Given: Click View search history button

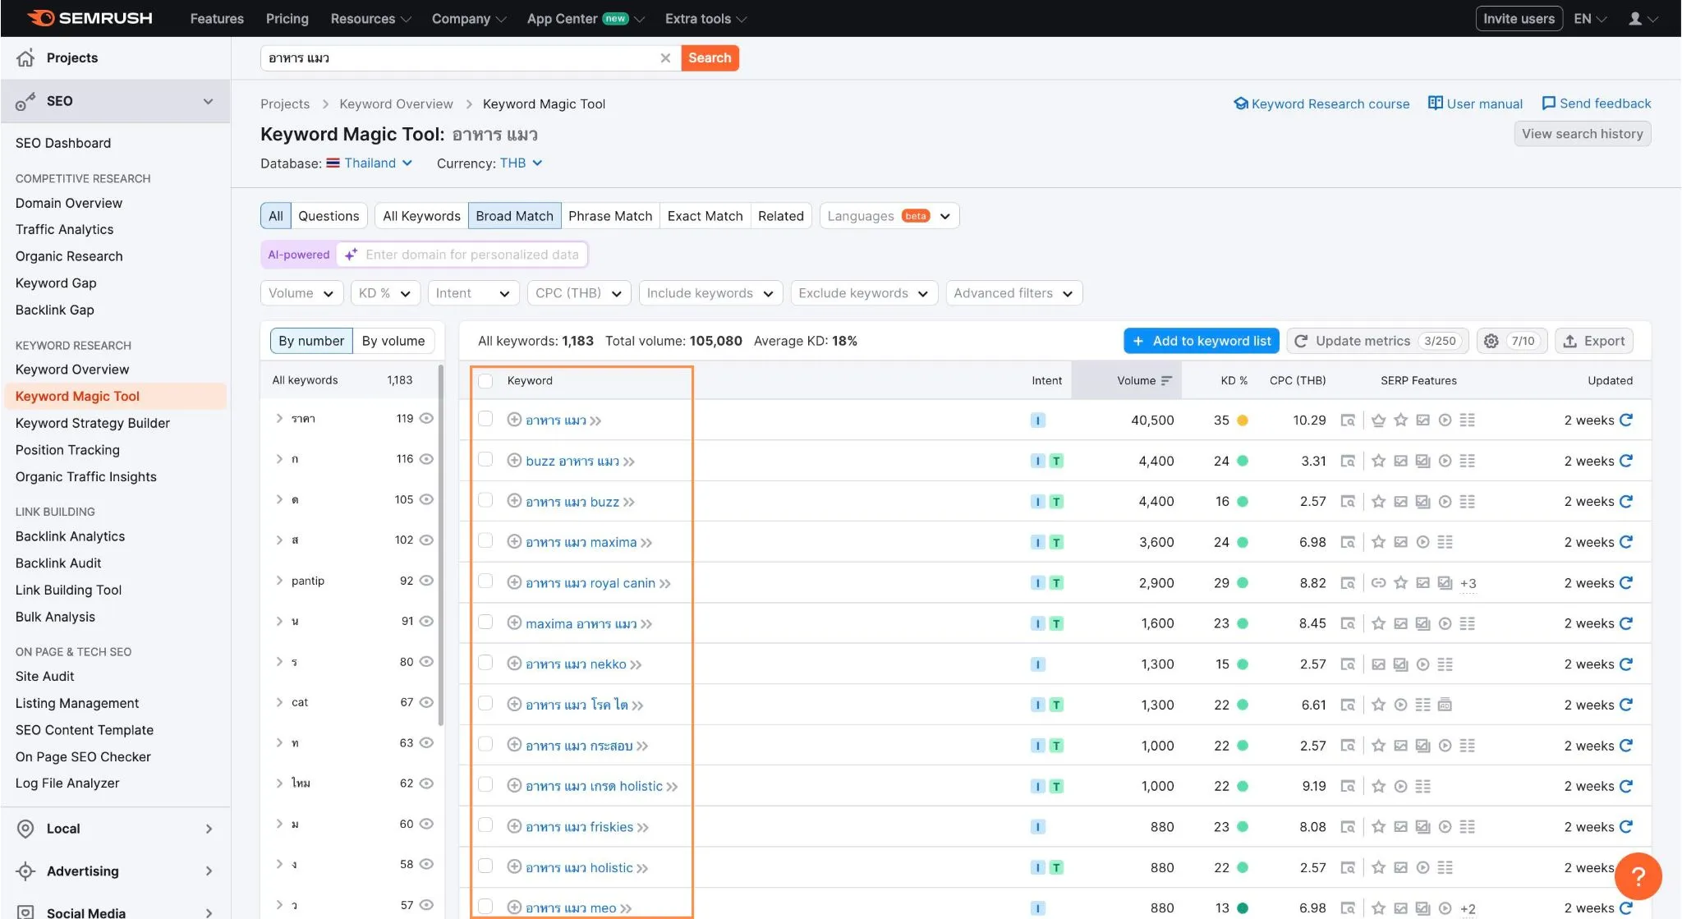Looking at the screenshot, I should [1582, 134].
